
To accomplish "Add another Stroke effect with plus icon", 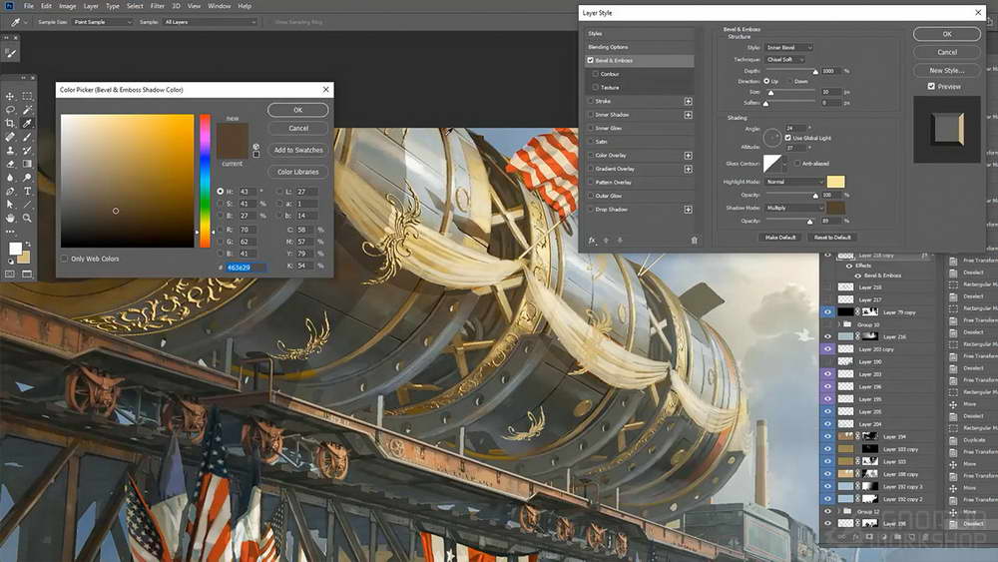I will [x=688, y=101].
